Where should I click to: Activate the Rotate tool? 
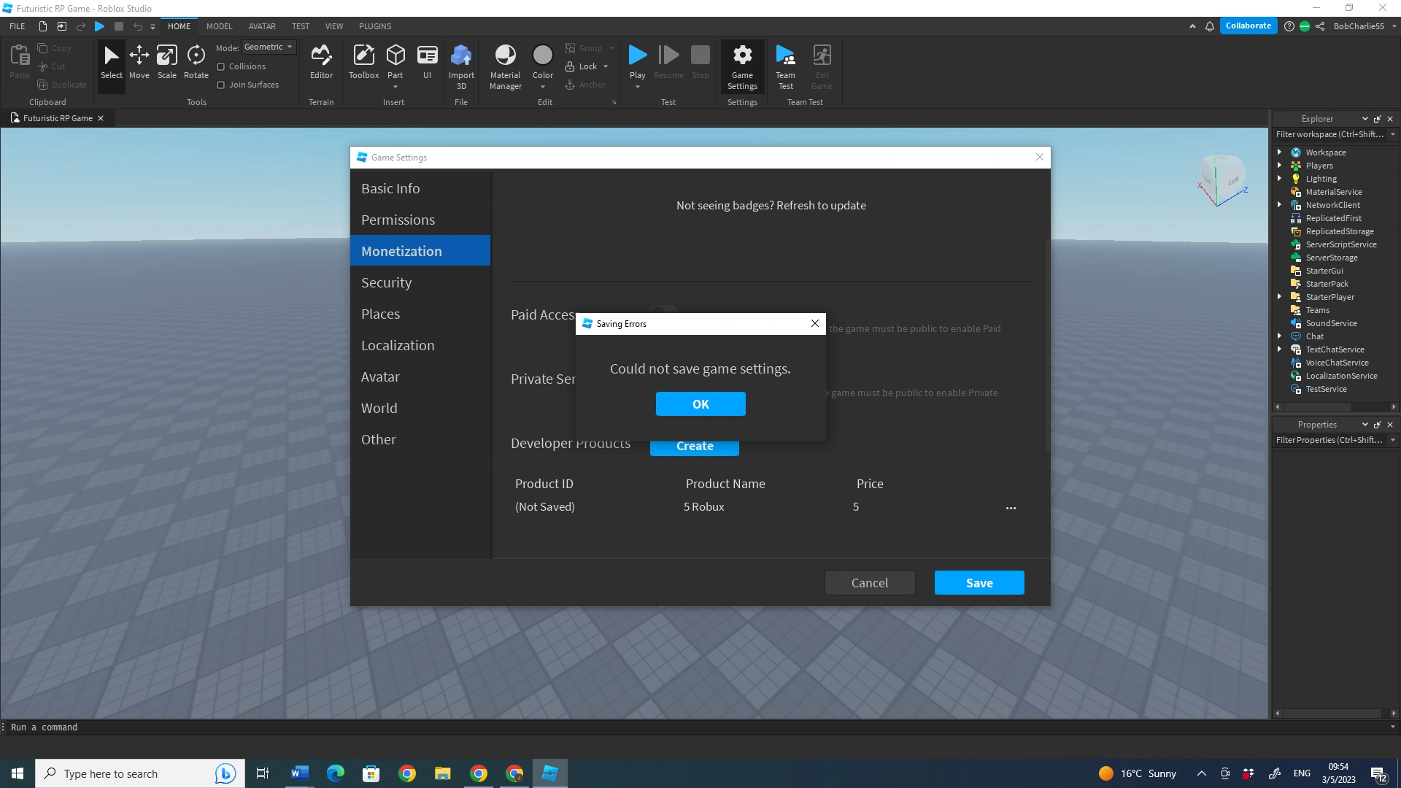point(196,64)
